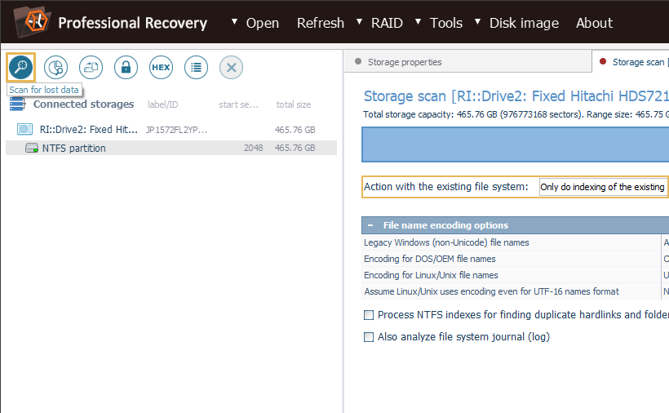The image size is (669, 413).
Task: Switch to the Storage properties tab
Action: 467,62
